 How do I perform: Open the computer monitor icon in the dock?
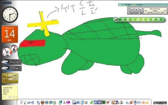click(25, 102)
